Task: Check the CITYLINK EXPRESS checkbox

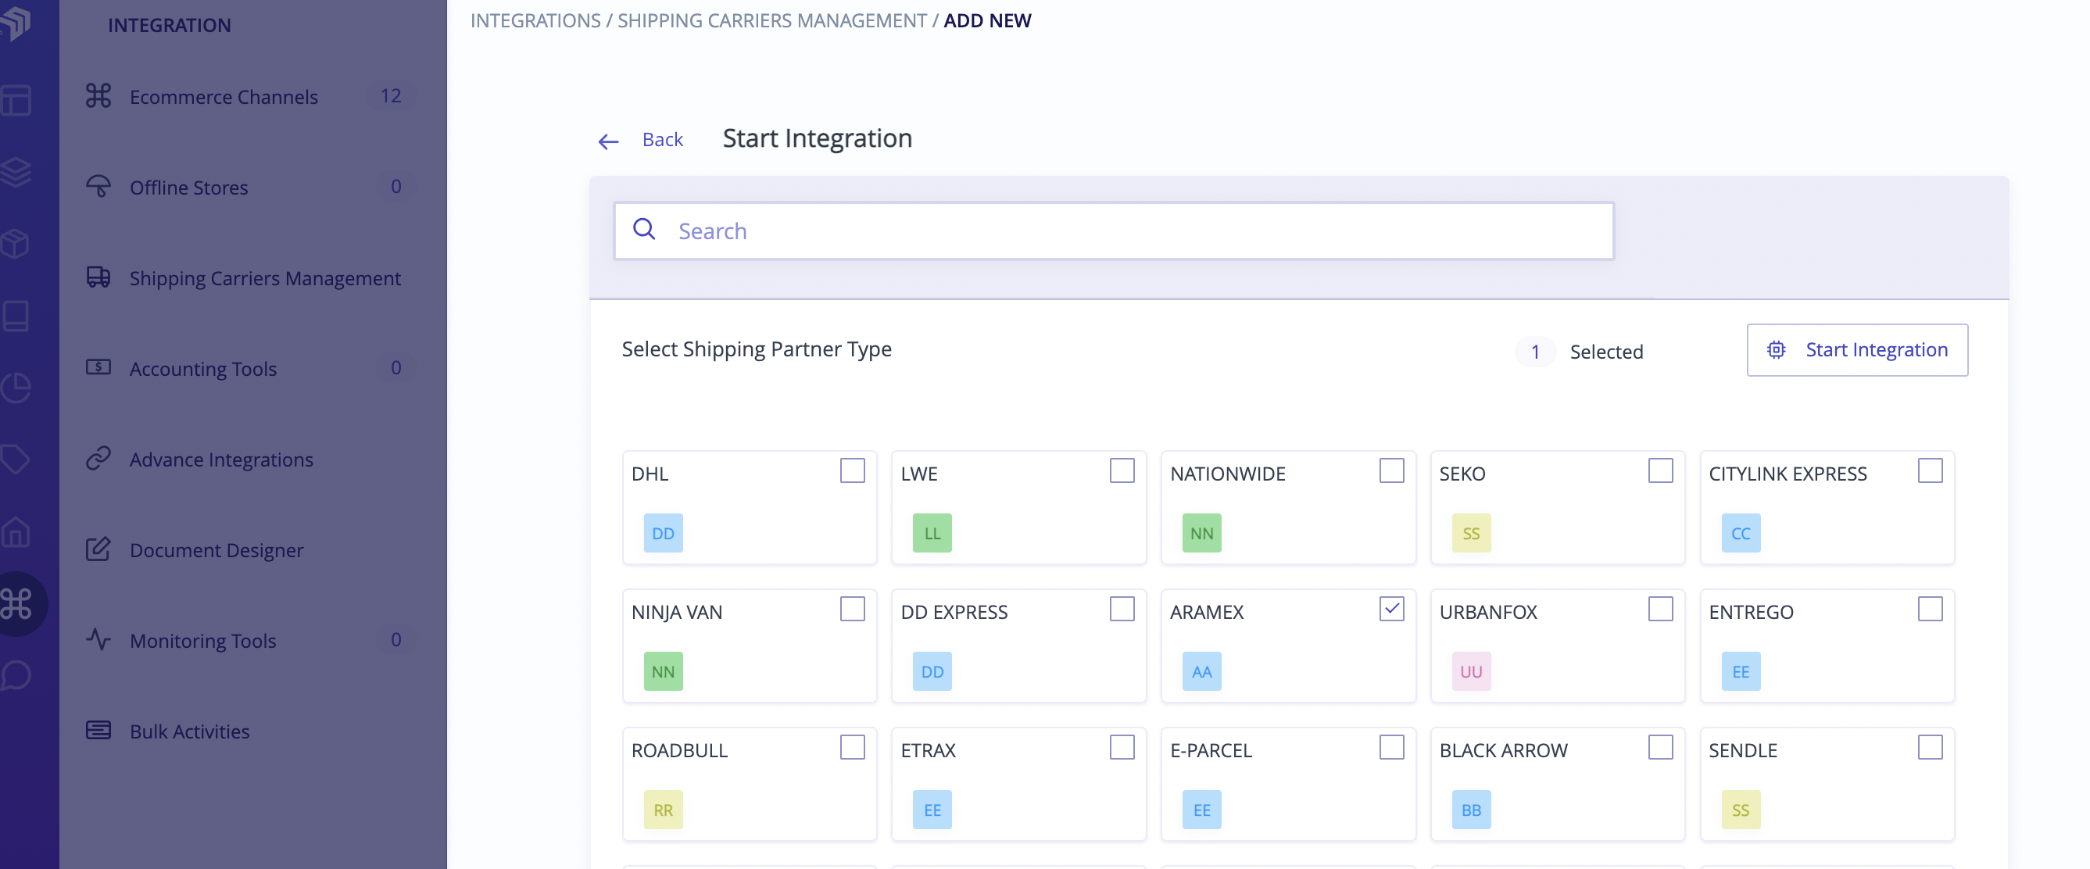Action: click(1929, 470)
